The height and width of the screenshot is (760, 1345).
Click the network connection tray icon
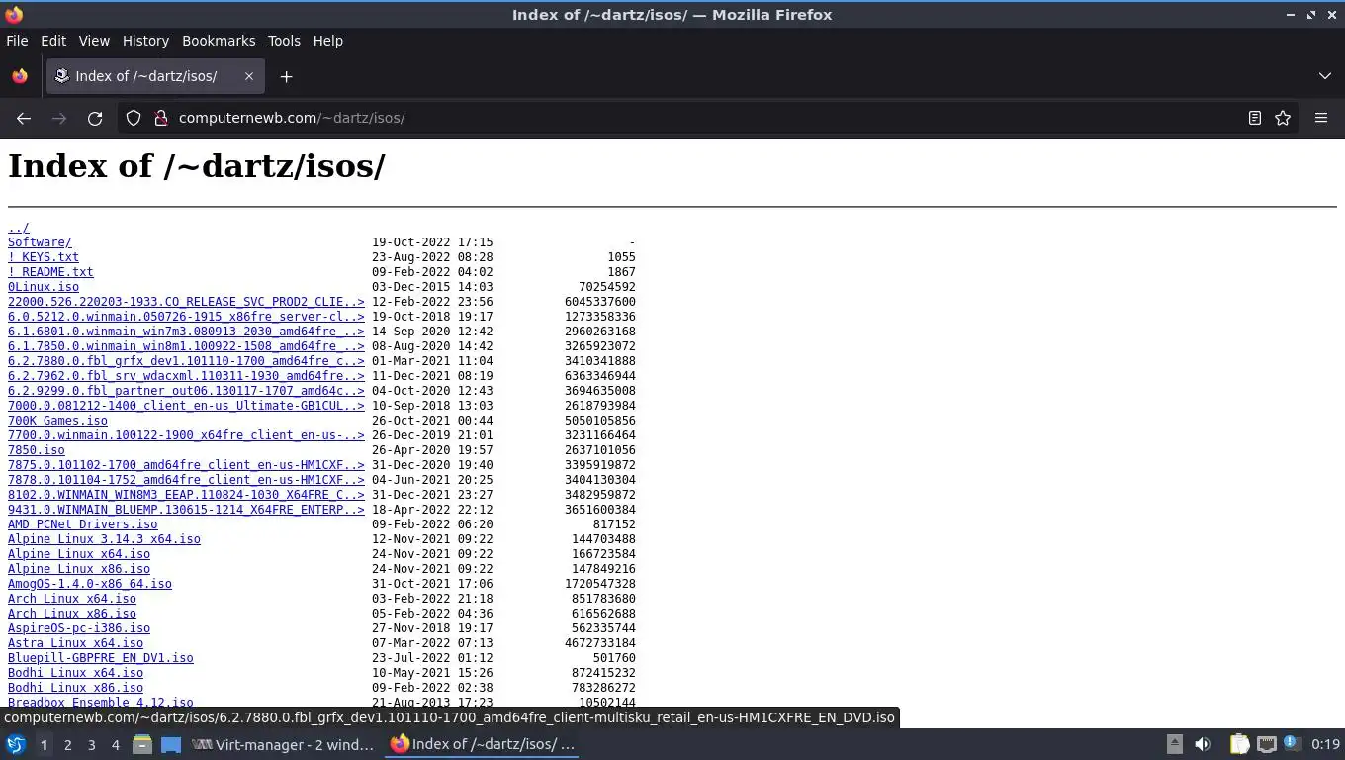click(1266, 744)
